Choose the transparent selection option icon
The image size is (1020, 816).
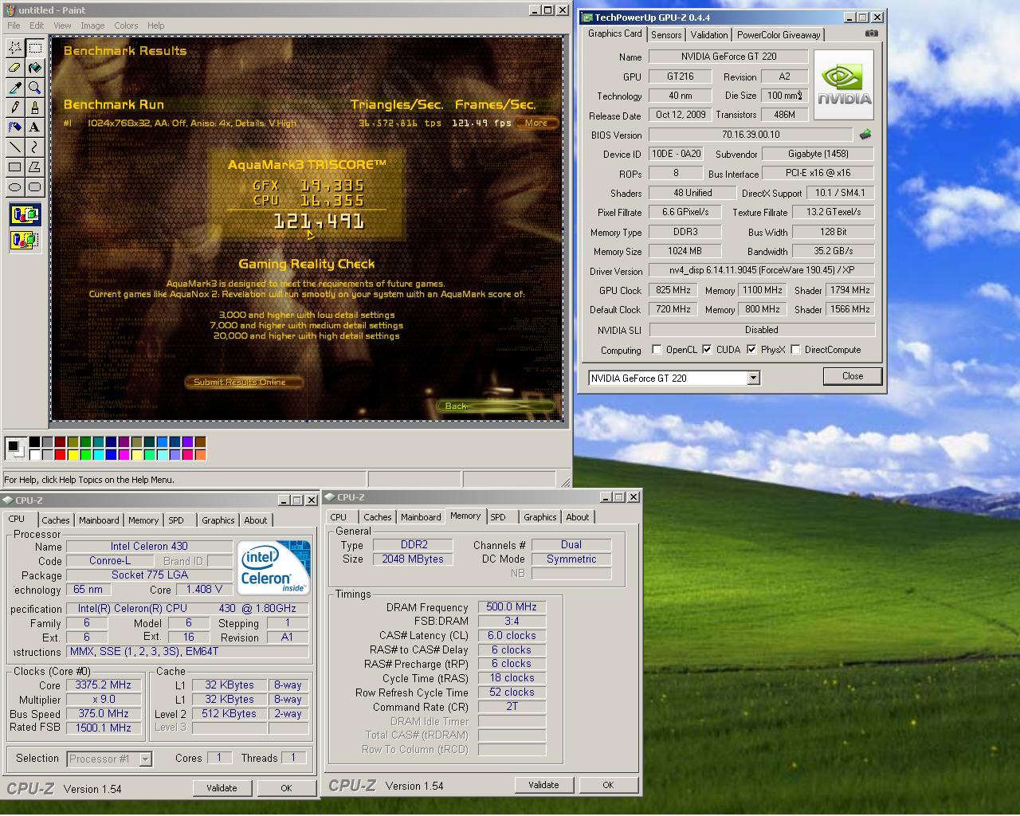click(25, 240)
